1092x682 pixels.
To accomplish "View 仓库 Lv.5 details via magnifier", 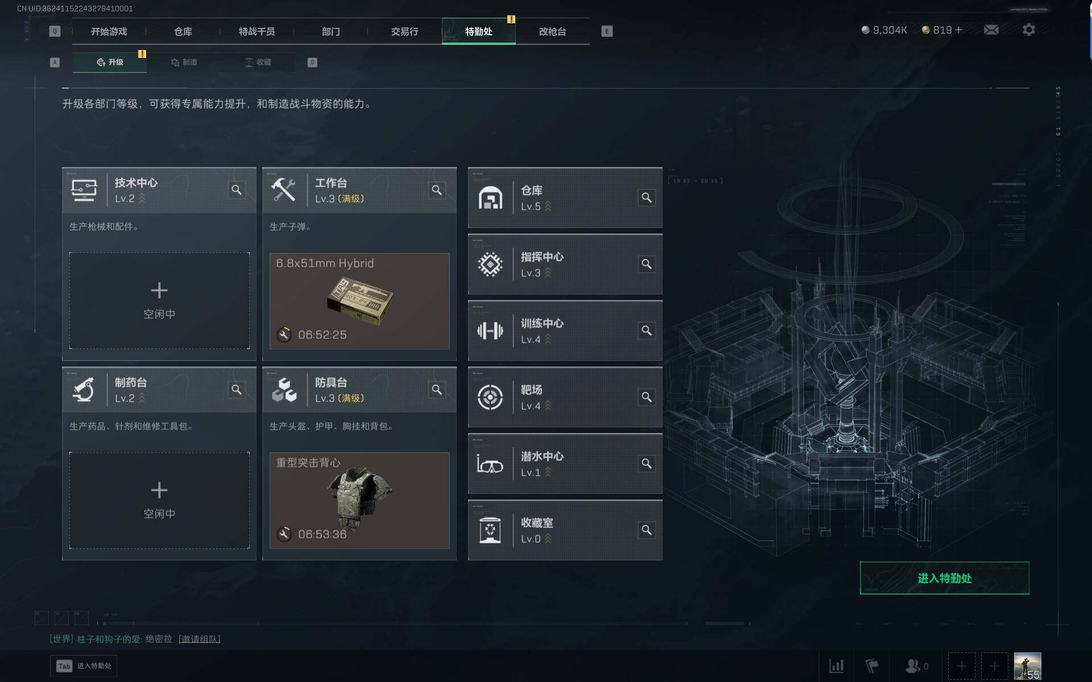I will point(647,198).
